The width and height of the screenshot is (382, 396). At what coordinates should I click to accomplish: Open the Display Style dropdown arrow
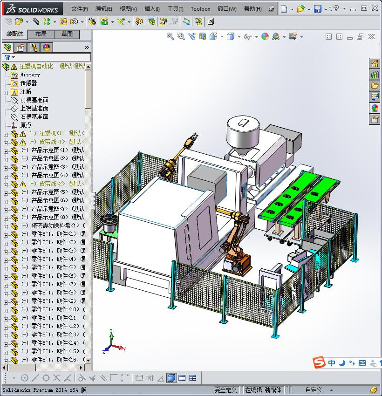click(x=239, y=37)
